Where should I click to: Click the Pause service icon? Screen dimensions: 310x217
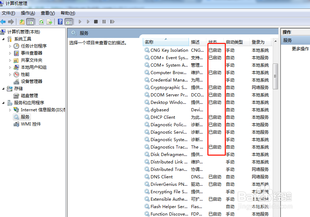pyautogui.click(x=104, y=22)
